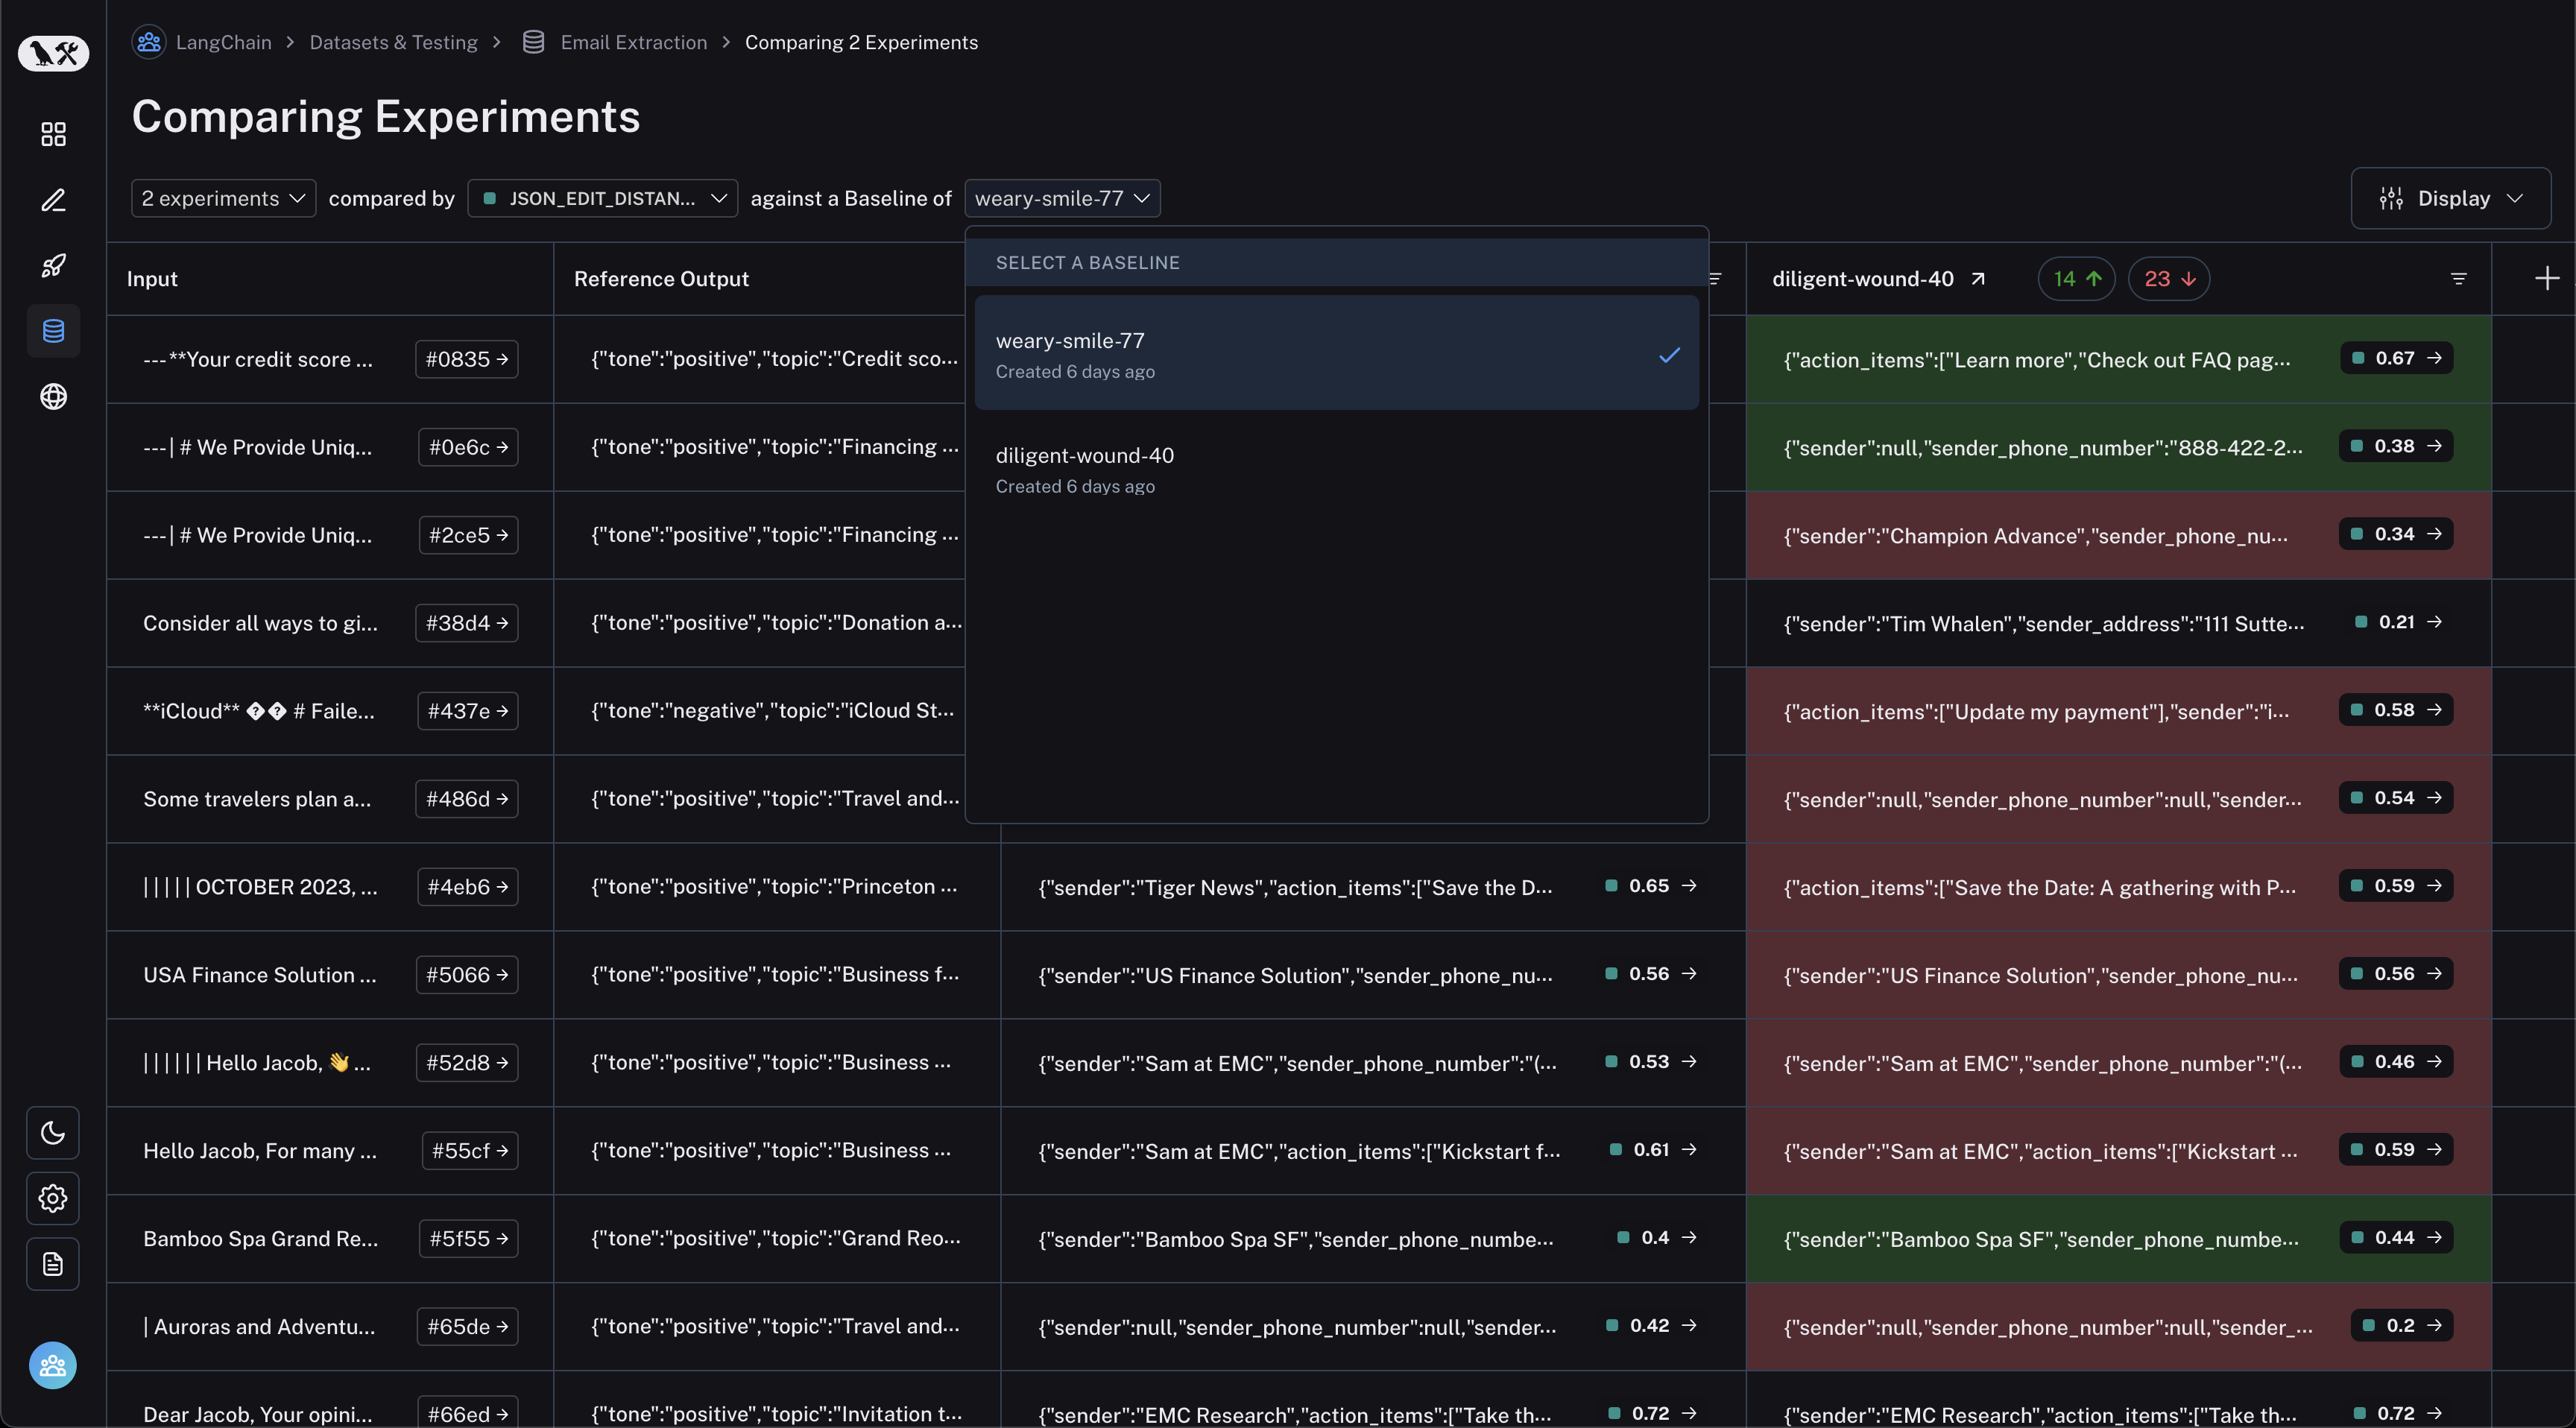Click the pencil annotation icon in sidebar

(53, 200)
